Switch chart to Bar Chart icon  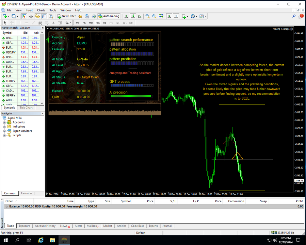pyautogui.click(x=126, y=16)
